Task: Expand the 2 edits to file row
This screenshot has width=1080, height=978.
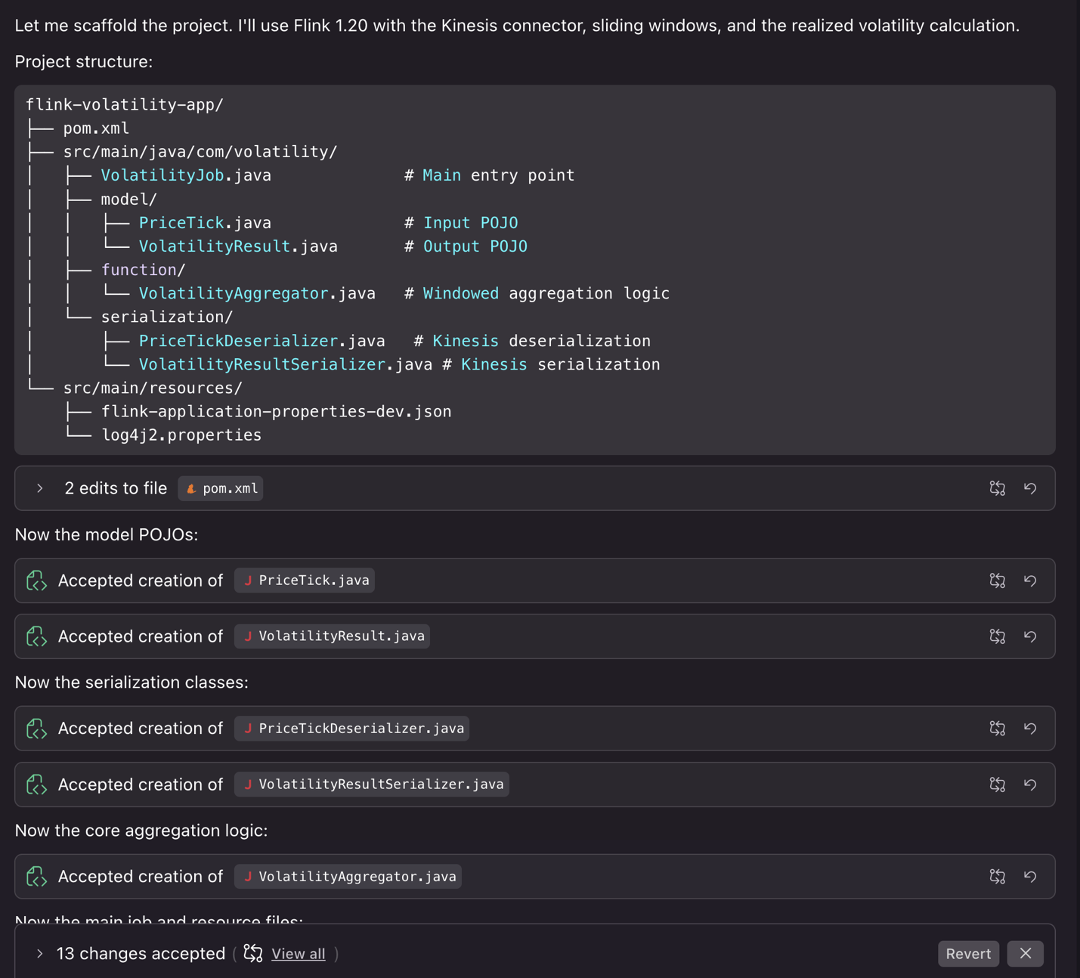Action: click(x=40, y=488)
